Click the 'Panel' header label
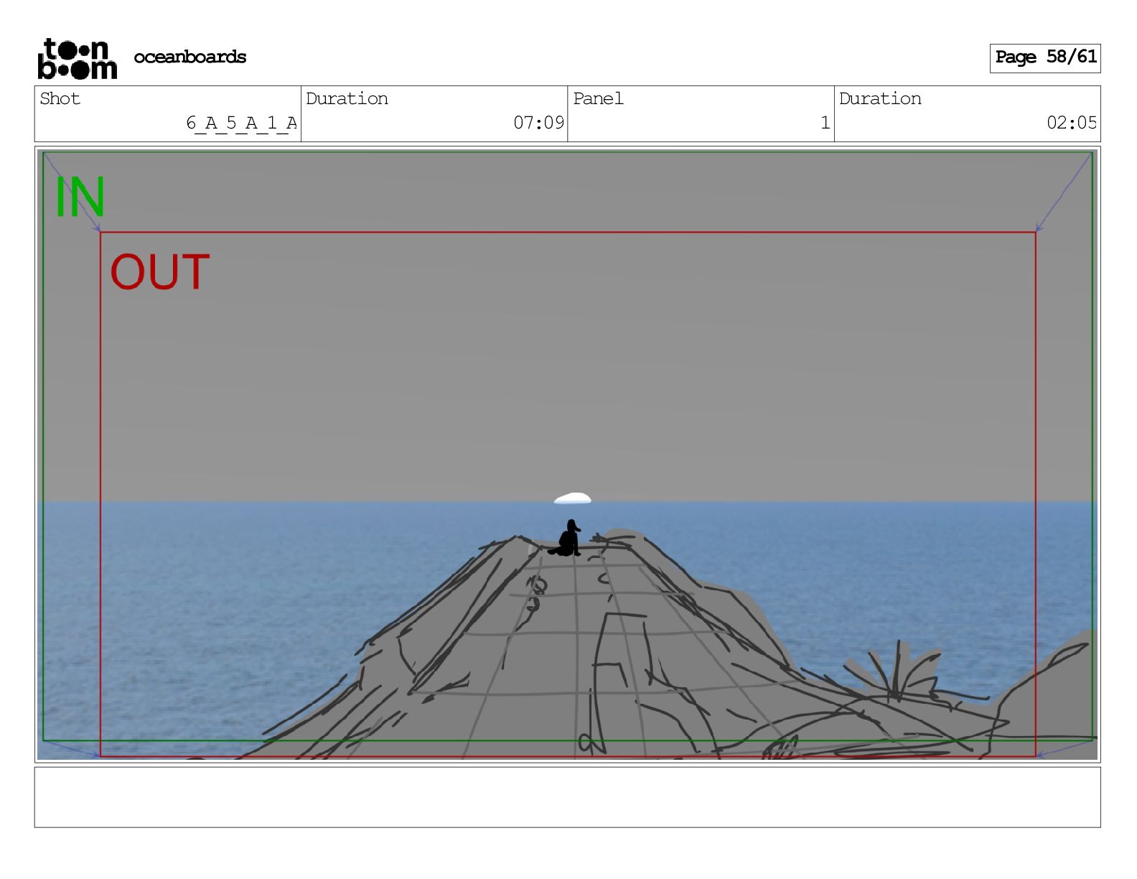The width and height of the screenshot is (1137, 879). click(x=598, y=98)
